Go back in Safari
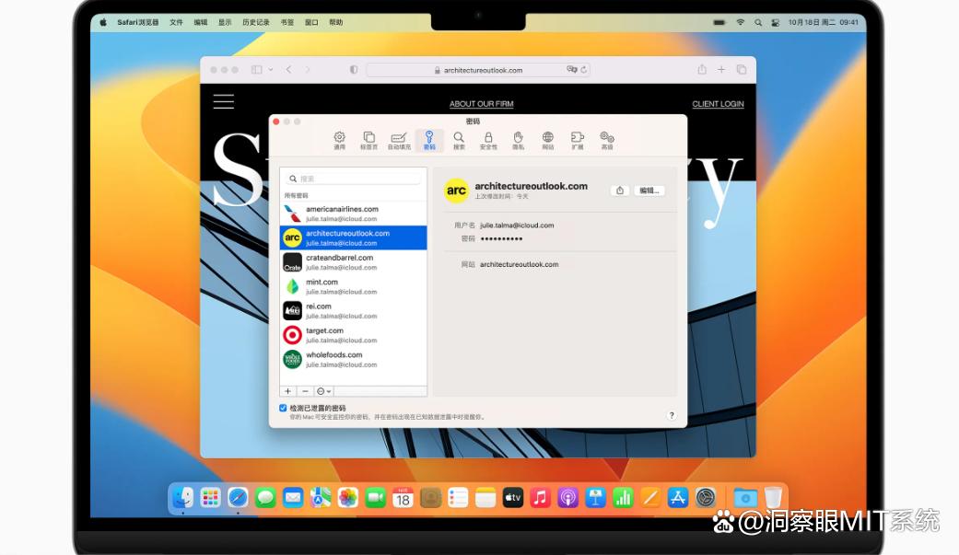 [x=288, y=70]
